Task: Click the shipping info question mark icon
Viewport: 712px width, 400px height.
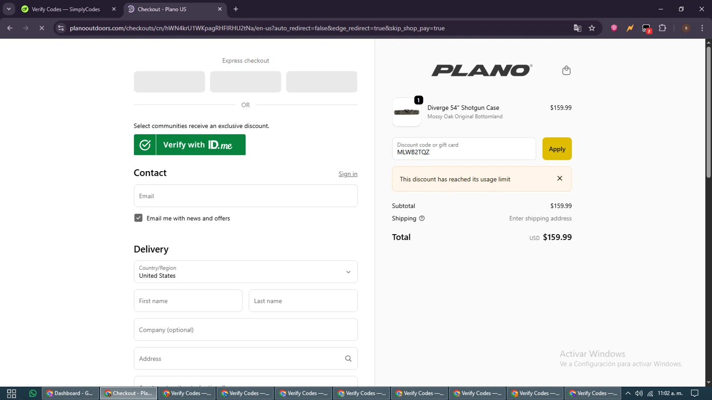Action: pos(422,218)
